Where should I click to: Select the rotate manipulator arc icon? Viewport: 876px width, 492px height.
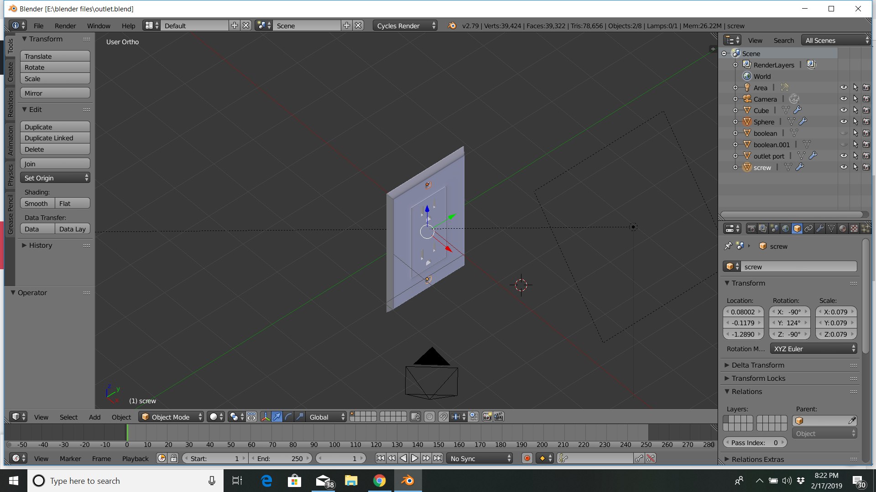pyautogui.click(x=288, y=417)
